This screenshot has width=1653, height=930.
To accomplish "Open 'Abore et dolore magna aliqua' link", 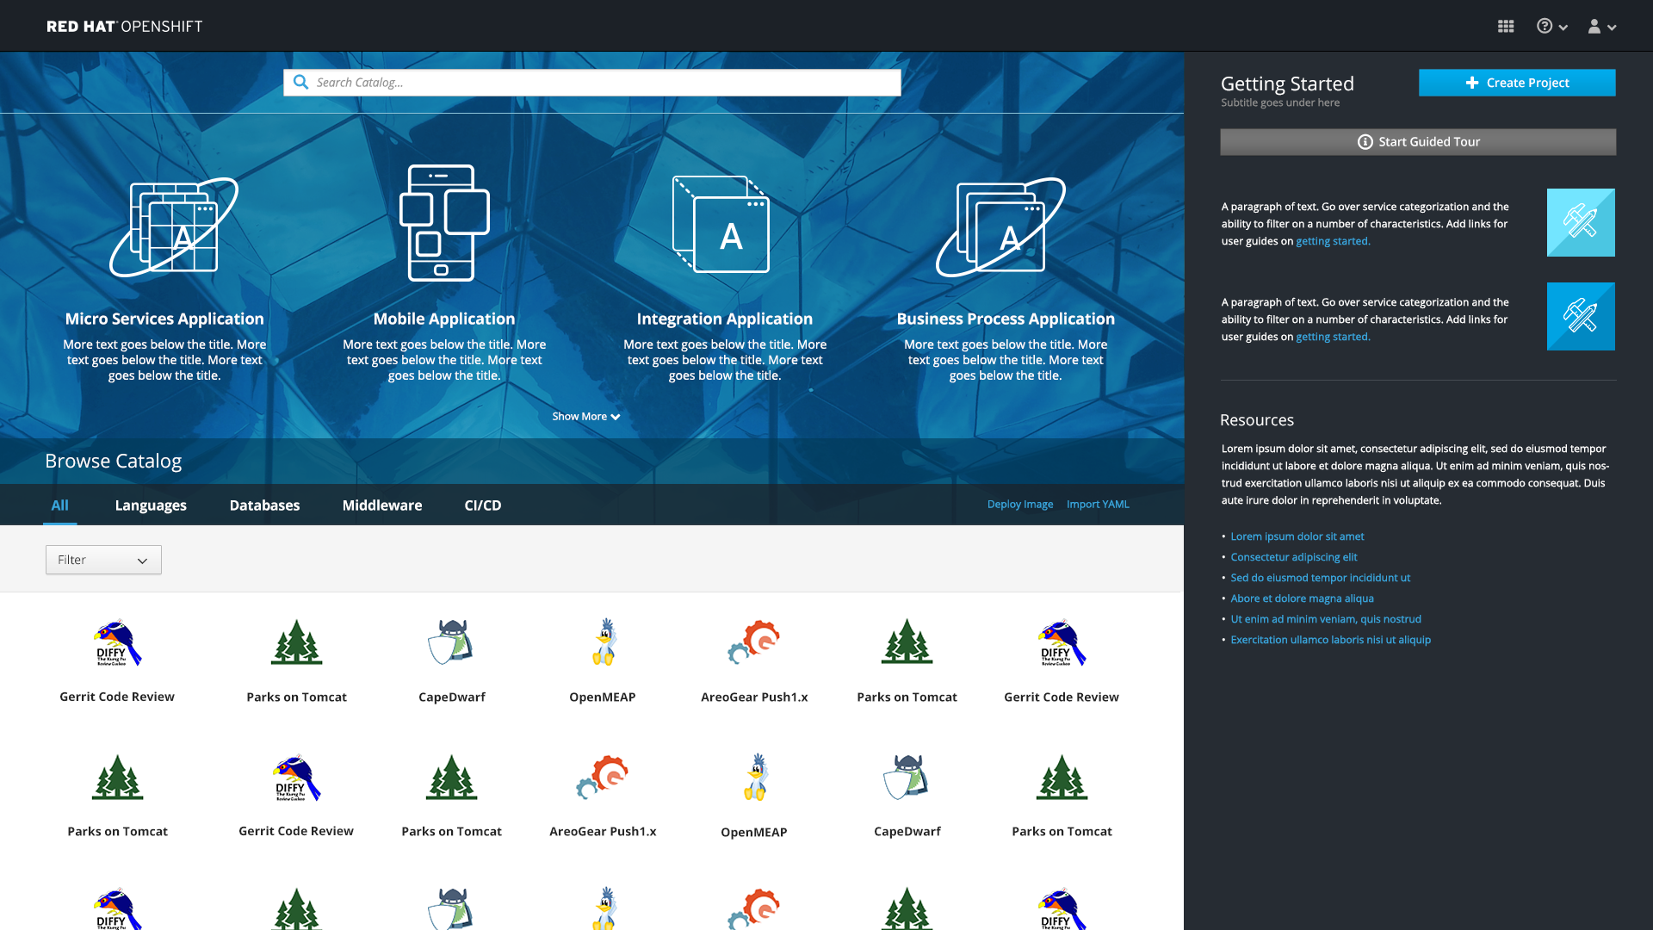I will [1303, 598].
